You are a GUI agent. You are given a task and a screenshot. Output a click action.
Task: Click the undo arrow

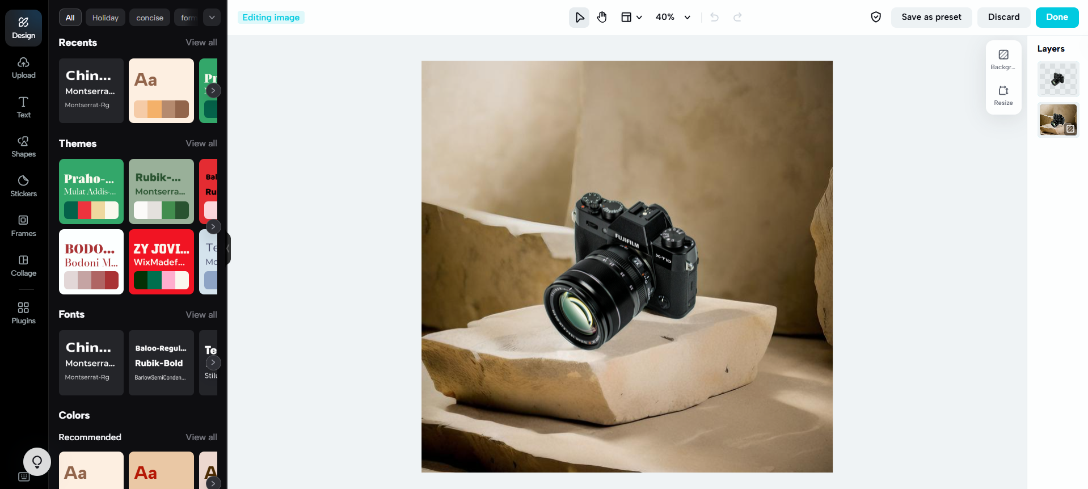(x=714, y=18)
